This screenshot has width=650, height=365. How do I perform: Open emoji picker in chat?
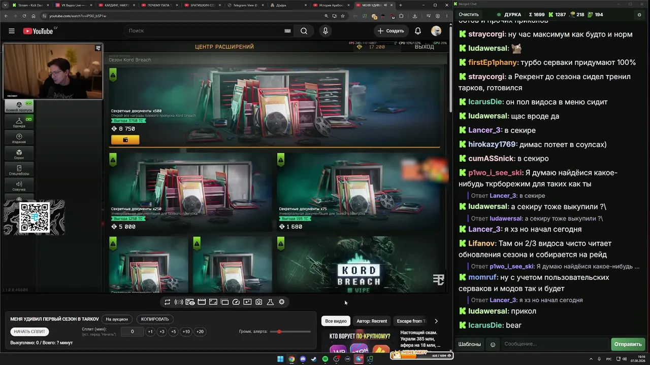pos(493,344)
